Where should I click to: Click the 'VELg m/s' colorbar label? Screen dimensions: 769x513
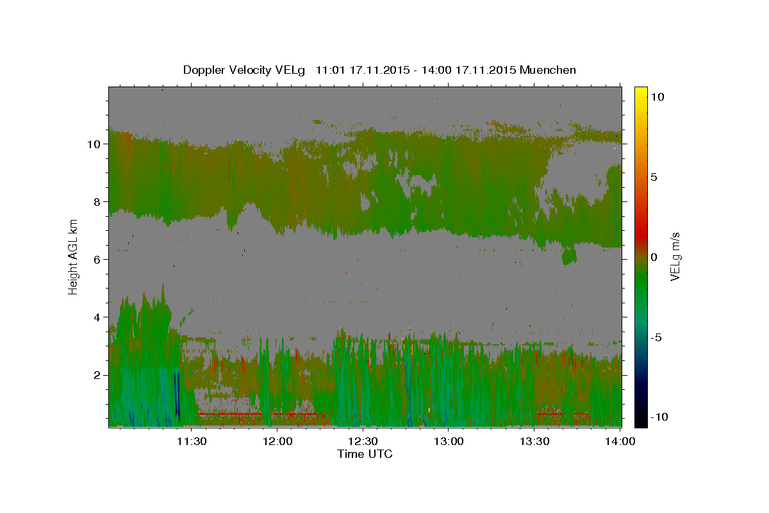(x=674, y=256)
